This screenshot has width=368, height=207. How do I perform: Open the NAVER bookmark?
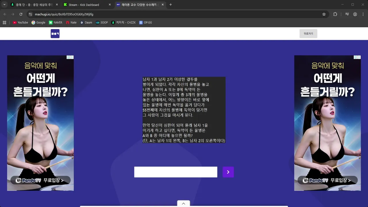55,22
